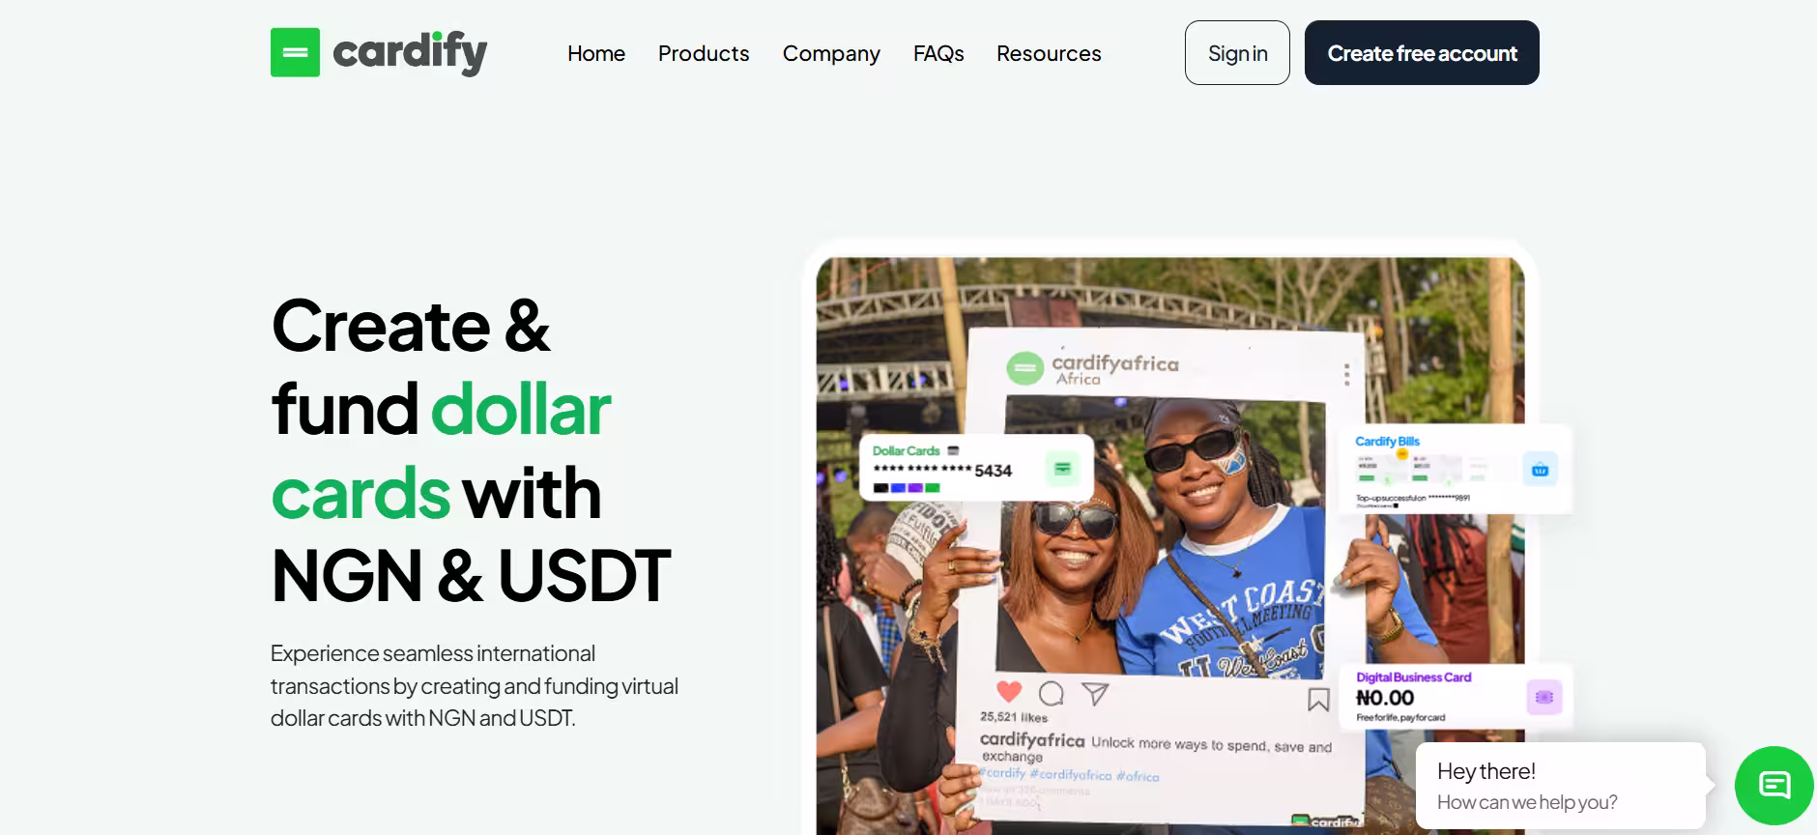This screenshot has width=1817, height=835.
Task: Click the paper plane share icon
Action: click(1095, 693)
